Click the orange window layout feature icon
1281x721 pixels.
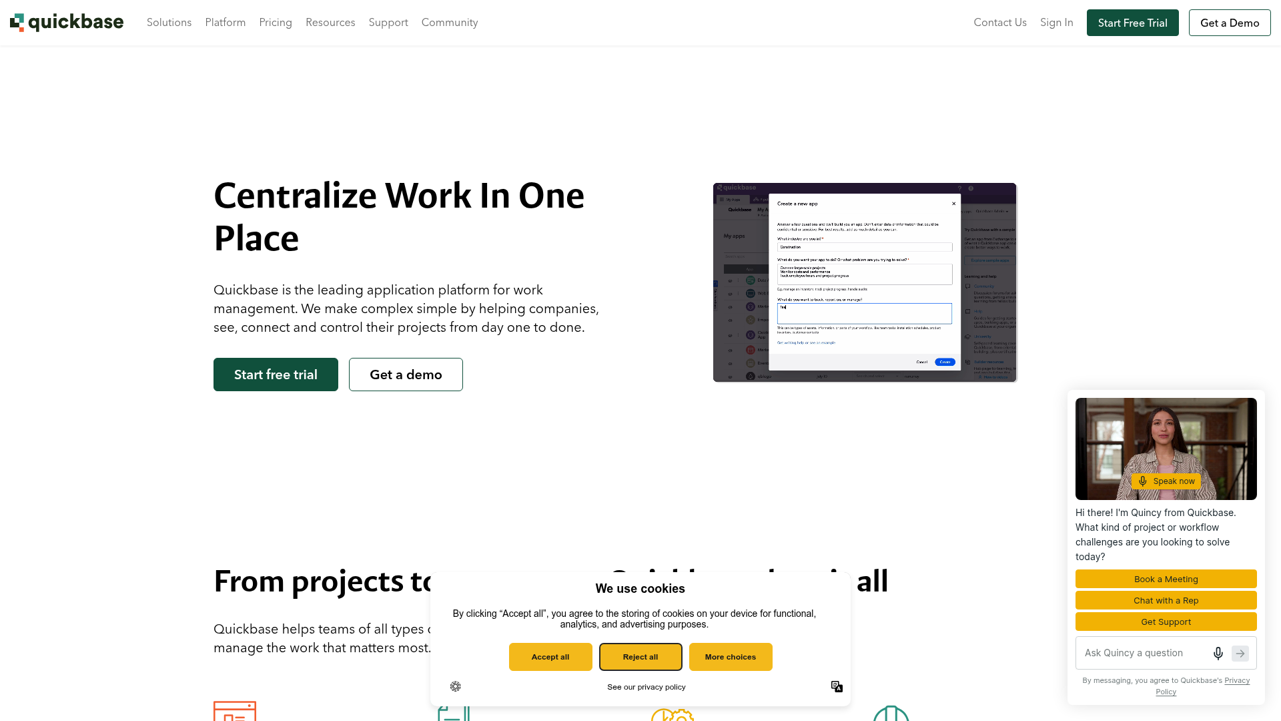[x=235, y=711]
